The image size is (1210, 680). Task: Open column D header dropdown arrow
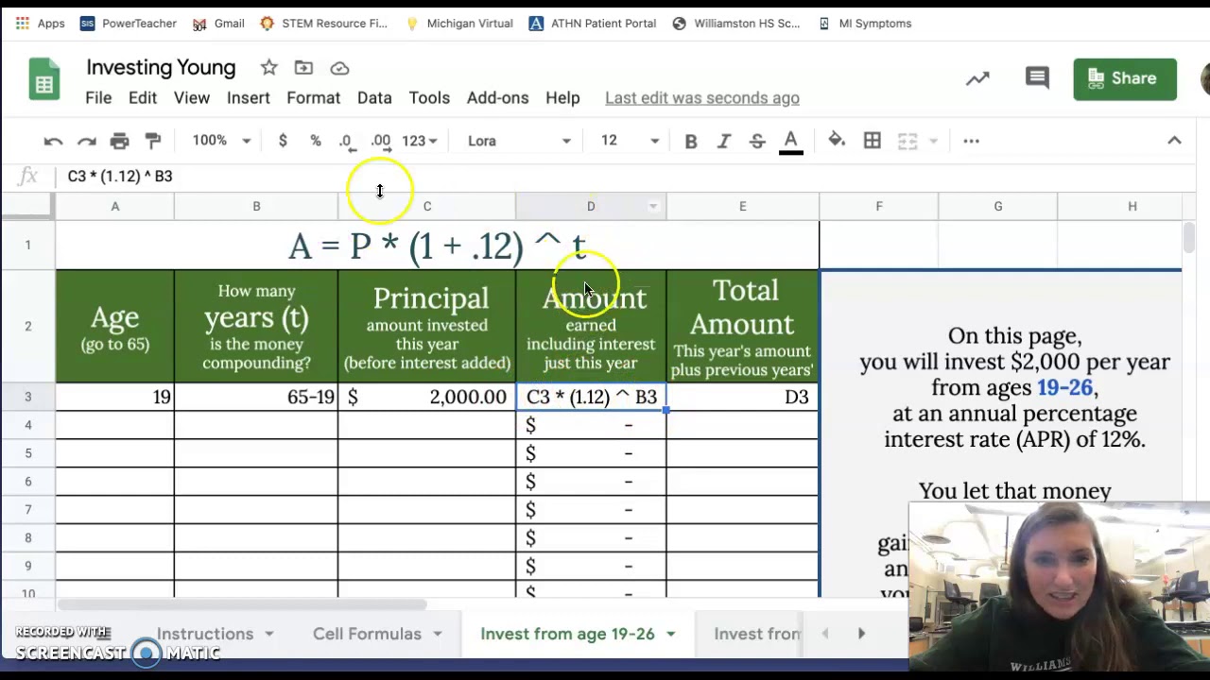coord(653,206)
